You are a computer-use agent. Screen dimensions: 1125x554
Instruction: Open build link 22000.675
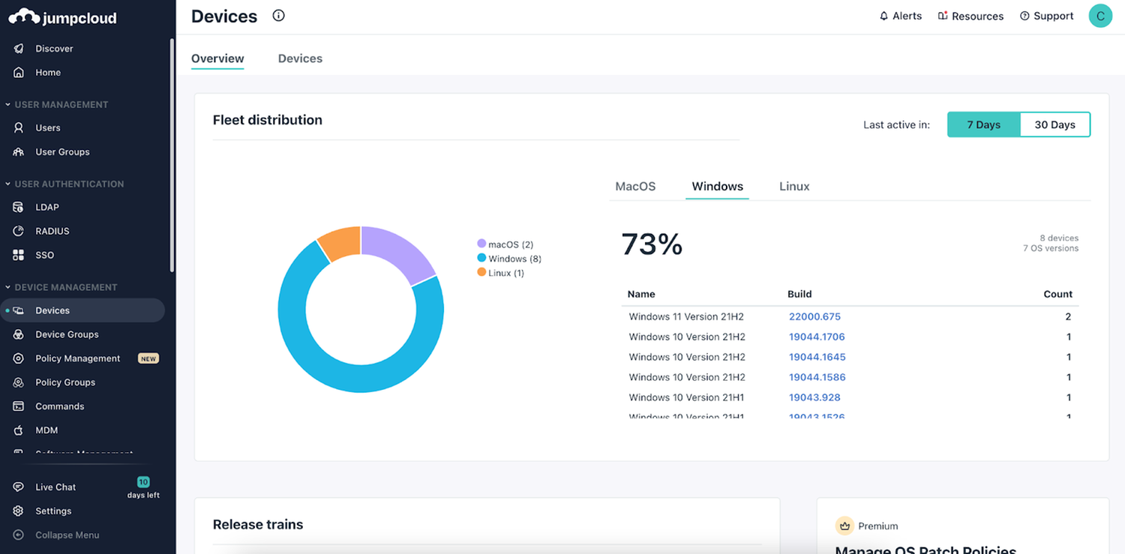[814, 317]
